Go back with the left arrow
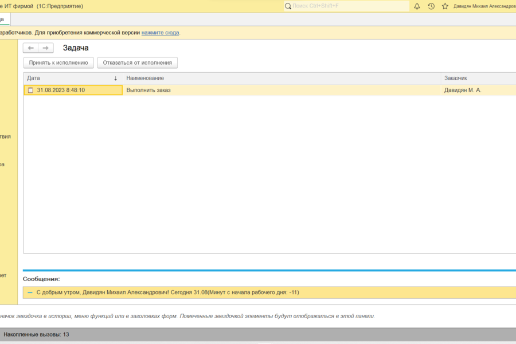 (31, 48)
